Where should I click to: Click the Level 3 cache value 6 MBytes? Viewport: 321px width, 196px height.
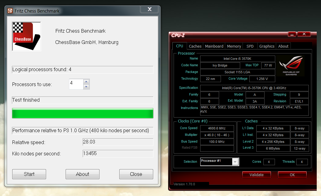tap(273, 148)
